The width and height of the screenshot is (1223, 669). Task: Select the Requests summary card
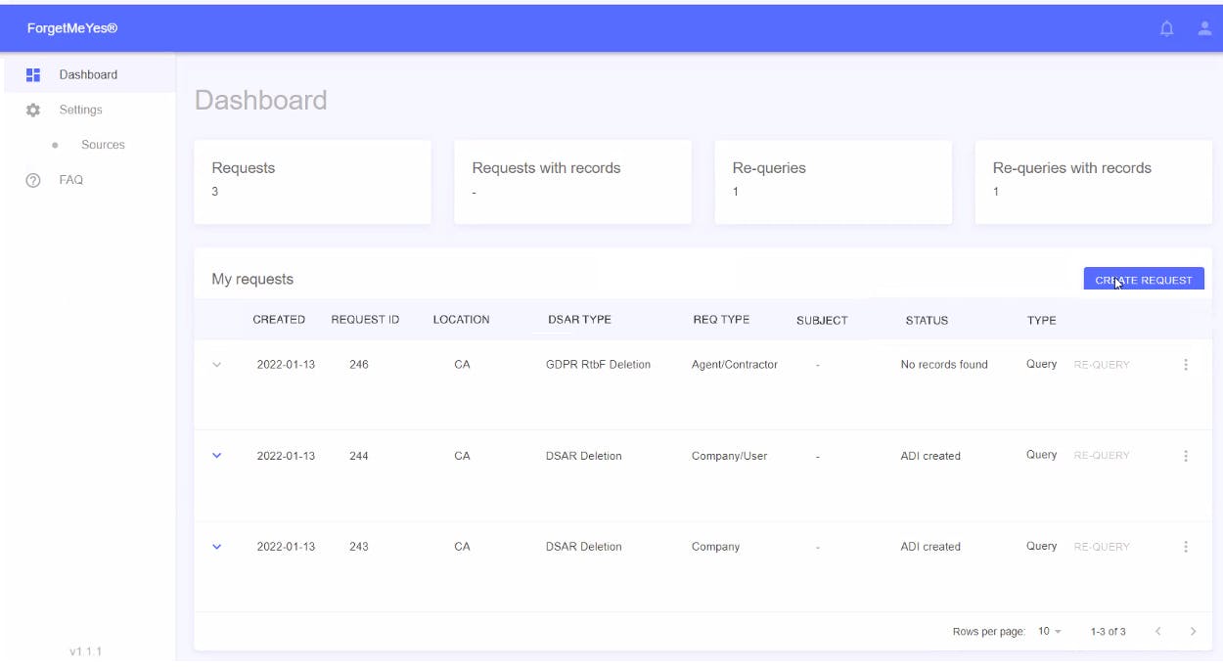[313, 182]
